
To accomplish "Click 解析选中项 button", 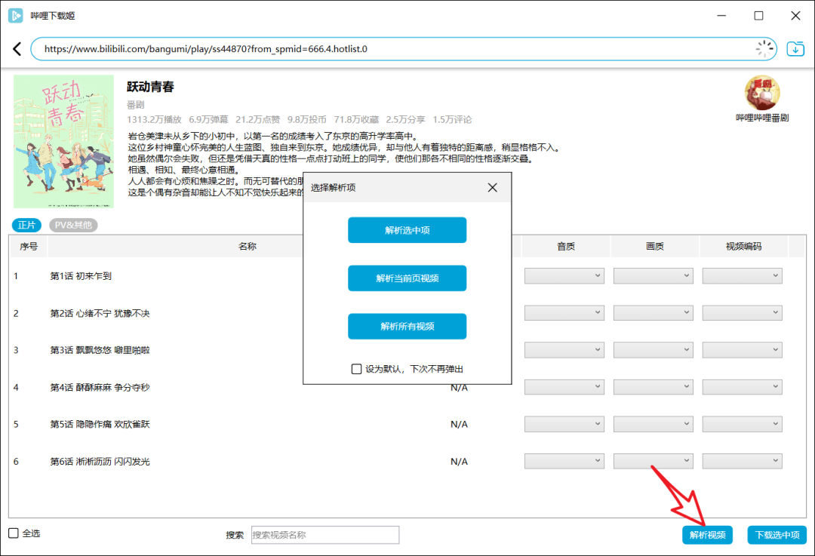I will pyautogui.click(x=407, y=230).
